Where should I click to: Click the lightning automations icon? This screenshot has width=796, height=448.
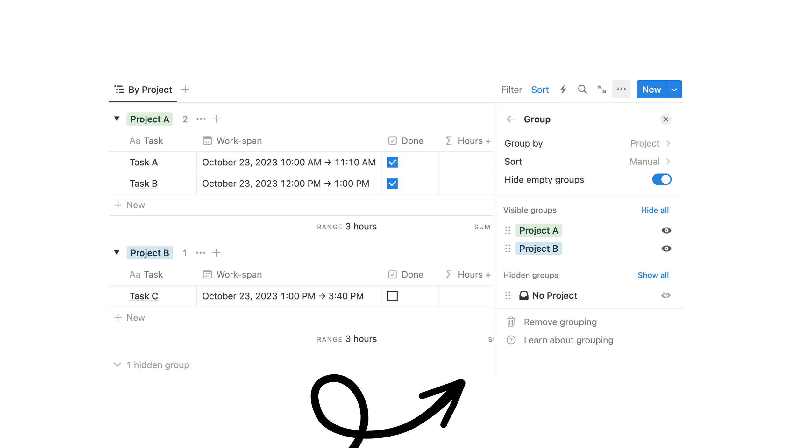(563, 90)
